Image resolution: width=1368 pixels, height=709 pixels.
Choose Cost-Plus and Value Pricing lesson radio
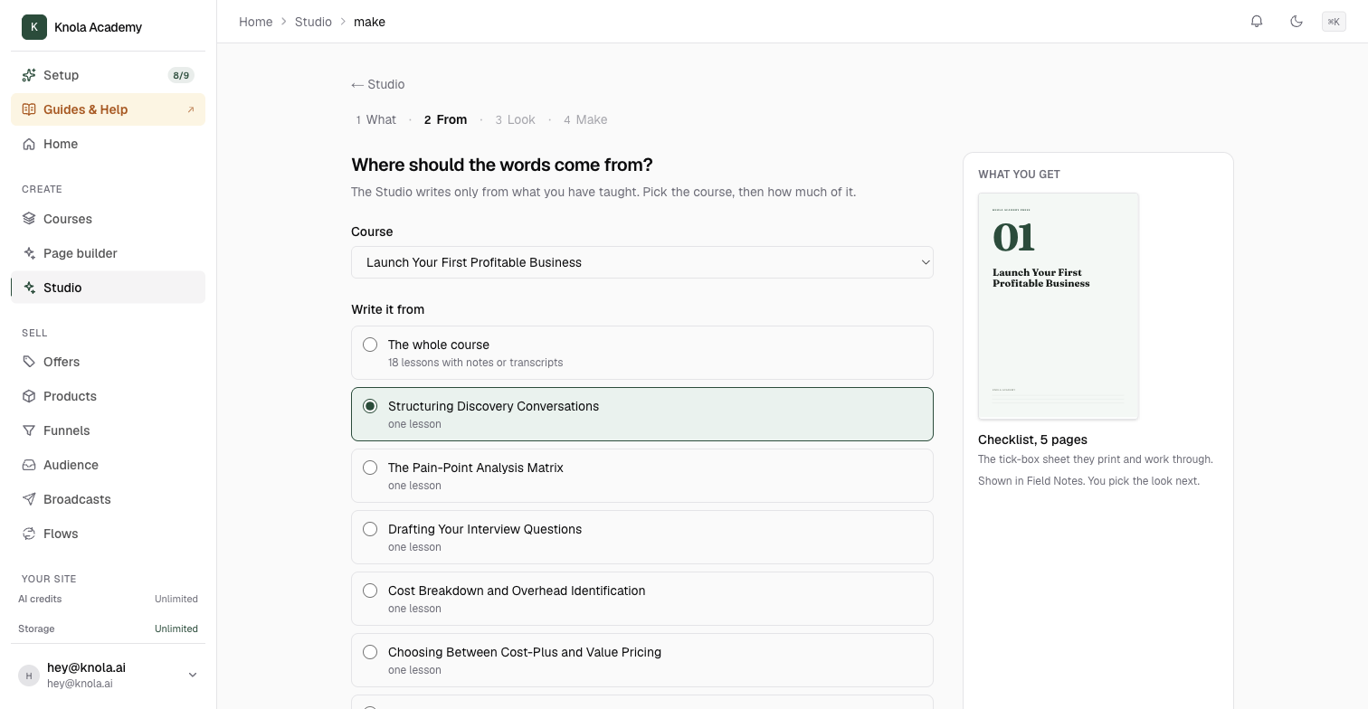tap(370, 652)
